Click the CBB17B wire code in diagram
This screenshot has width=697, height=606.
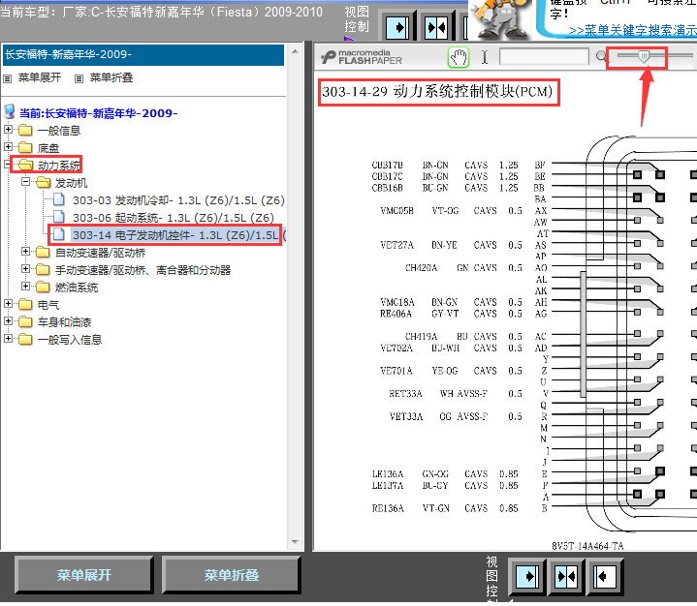[387, 166]
